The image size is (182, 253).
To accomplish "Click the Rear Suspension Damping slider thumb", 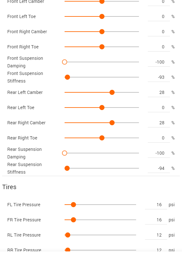I will coord(65,153).
